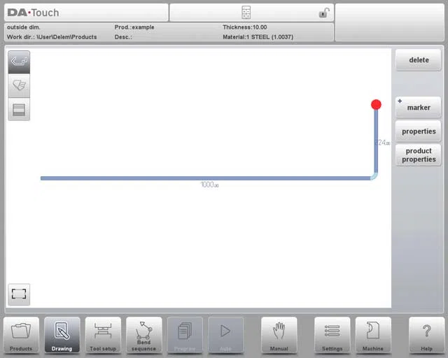Open the Products folder mode
448x358 pixels.
coord(21,335)
